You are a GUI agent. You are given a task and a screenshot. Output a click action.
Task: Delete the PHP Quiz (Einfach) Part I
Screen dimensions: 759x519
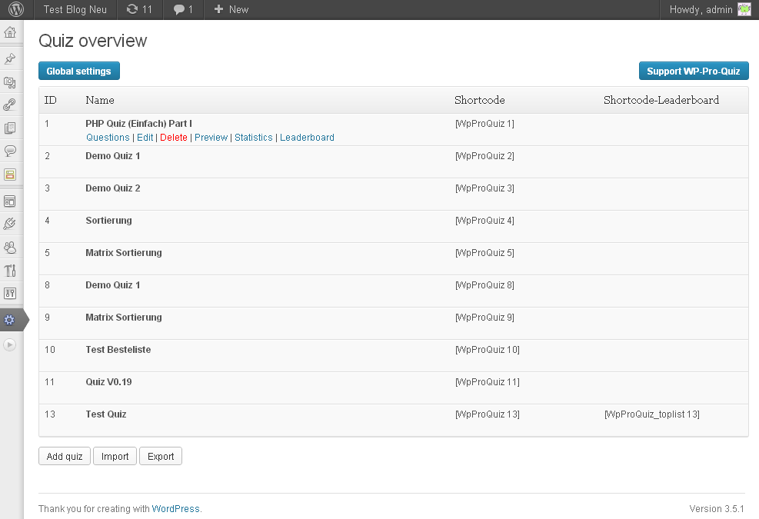pyautogui.click(x=173, y=138)
